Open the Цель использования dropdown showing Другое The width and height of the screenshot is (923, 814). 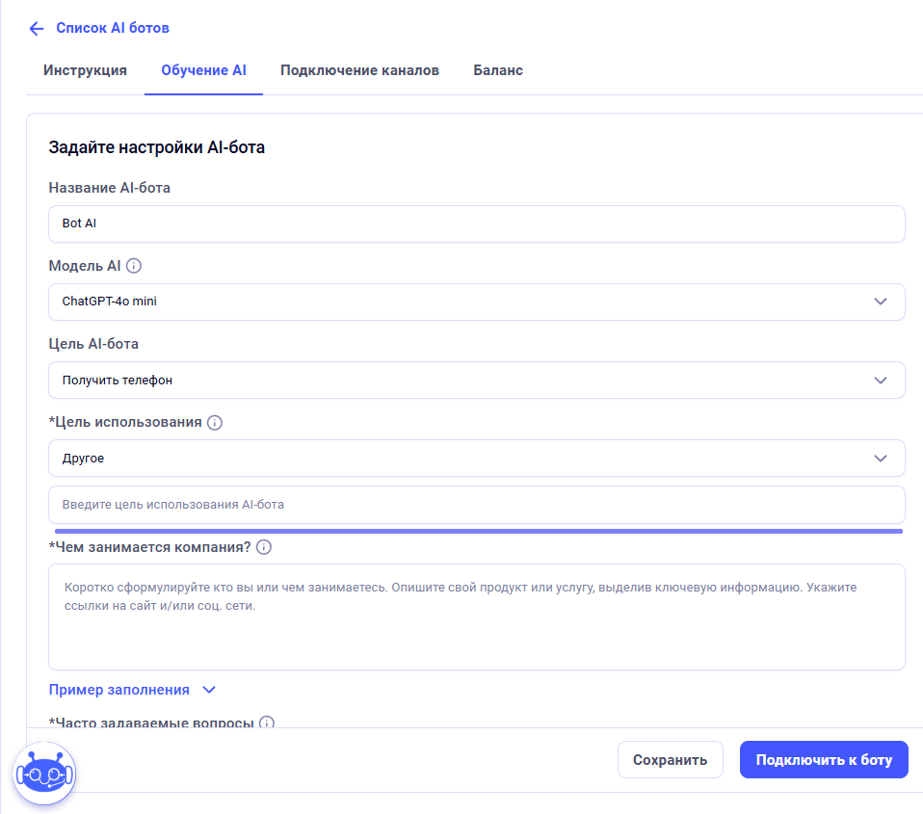(476, 459)
